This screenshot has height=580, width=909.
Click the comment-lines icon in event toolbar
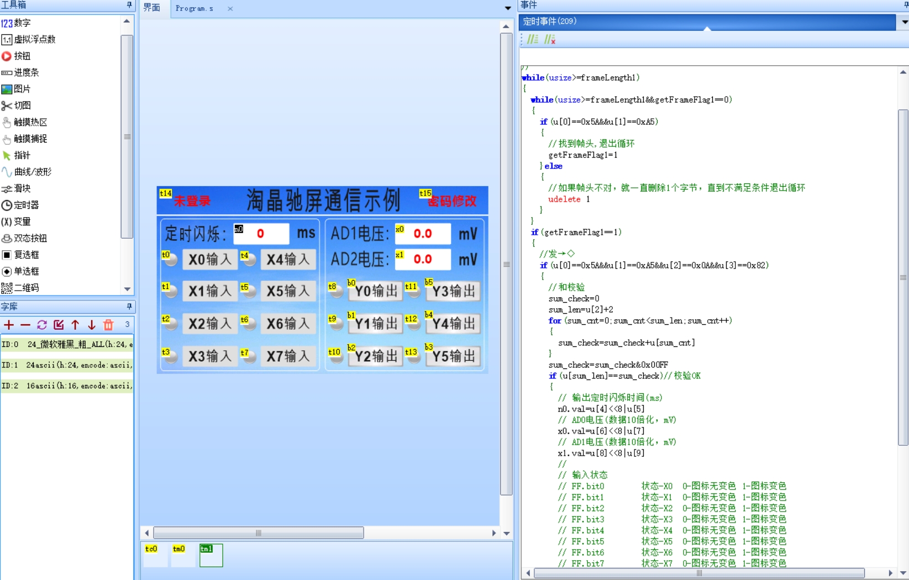coord(533,39)
